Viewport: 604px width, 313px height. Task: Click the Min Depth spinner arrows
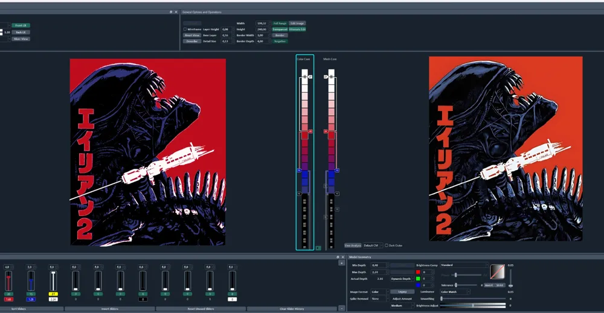pyautogui.click(x=387, y=265)
